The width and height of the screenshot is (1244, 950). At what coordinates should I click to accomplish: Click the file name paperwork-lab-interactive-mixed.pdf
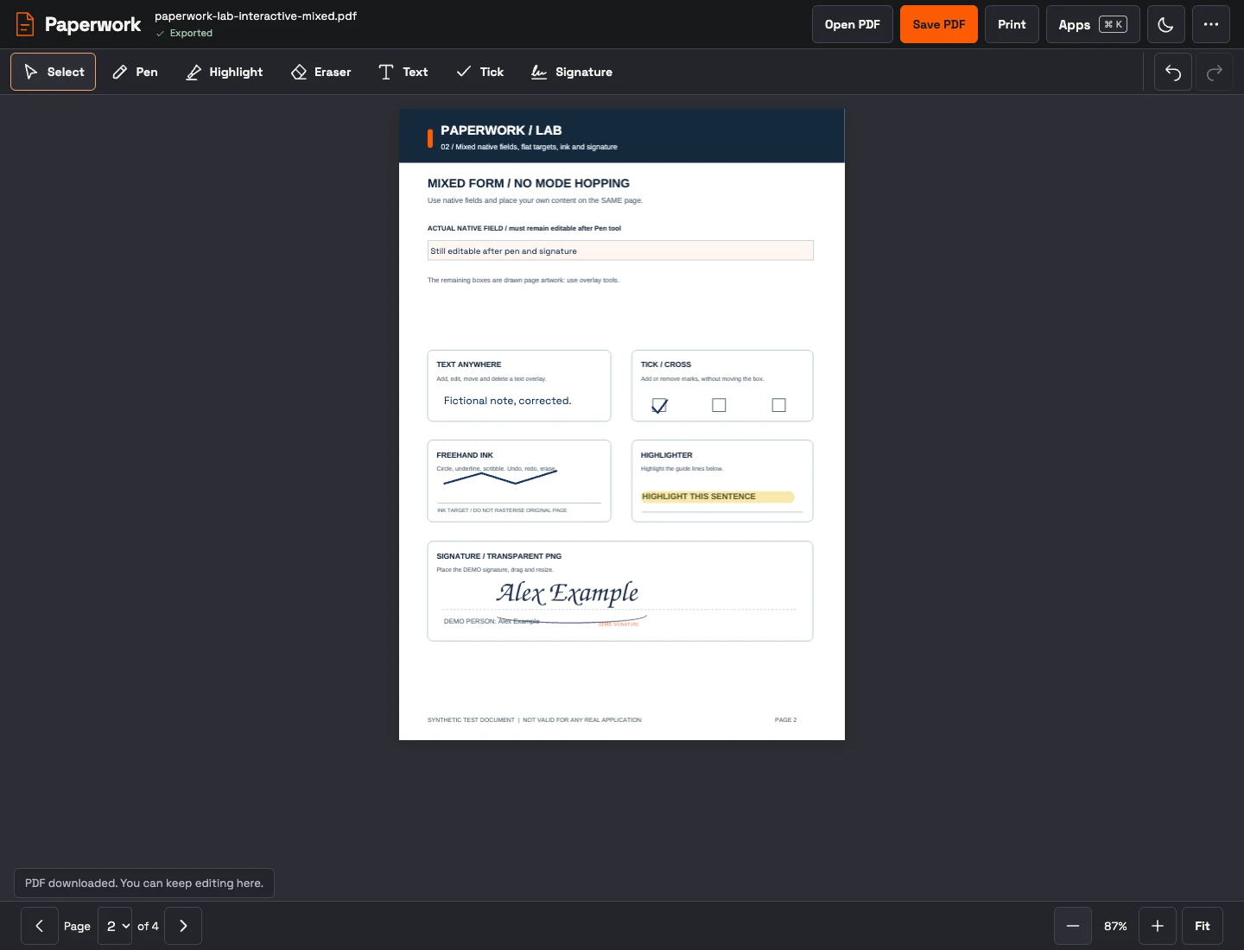pos(256,16)
